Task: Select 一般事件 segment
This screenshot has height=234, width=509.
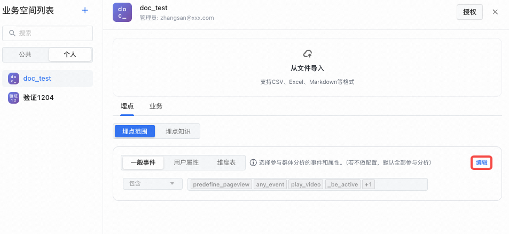Action: point(143,162)
